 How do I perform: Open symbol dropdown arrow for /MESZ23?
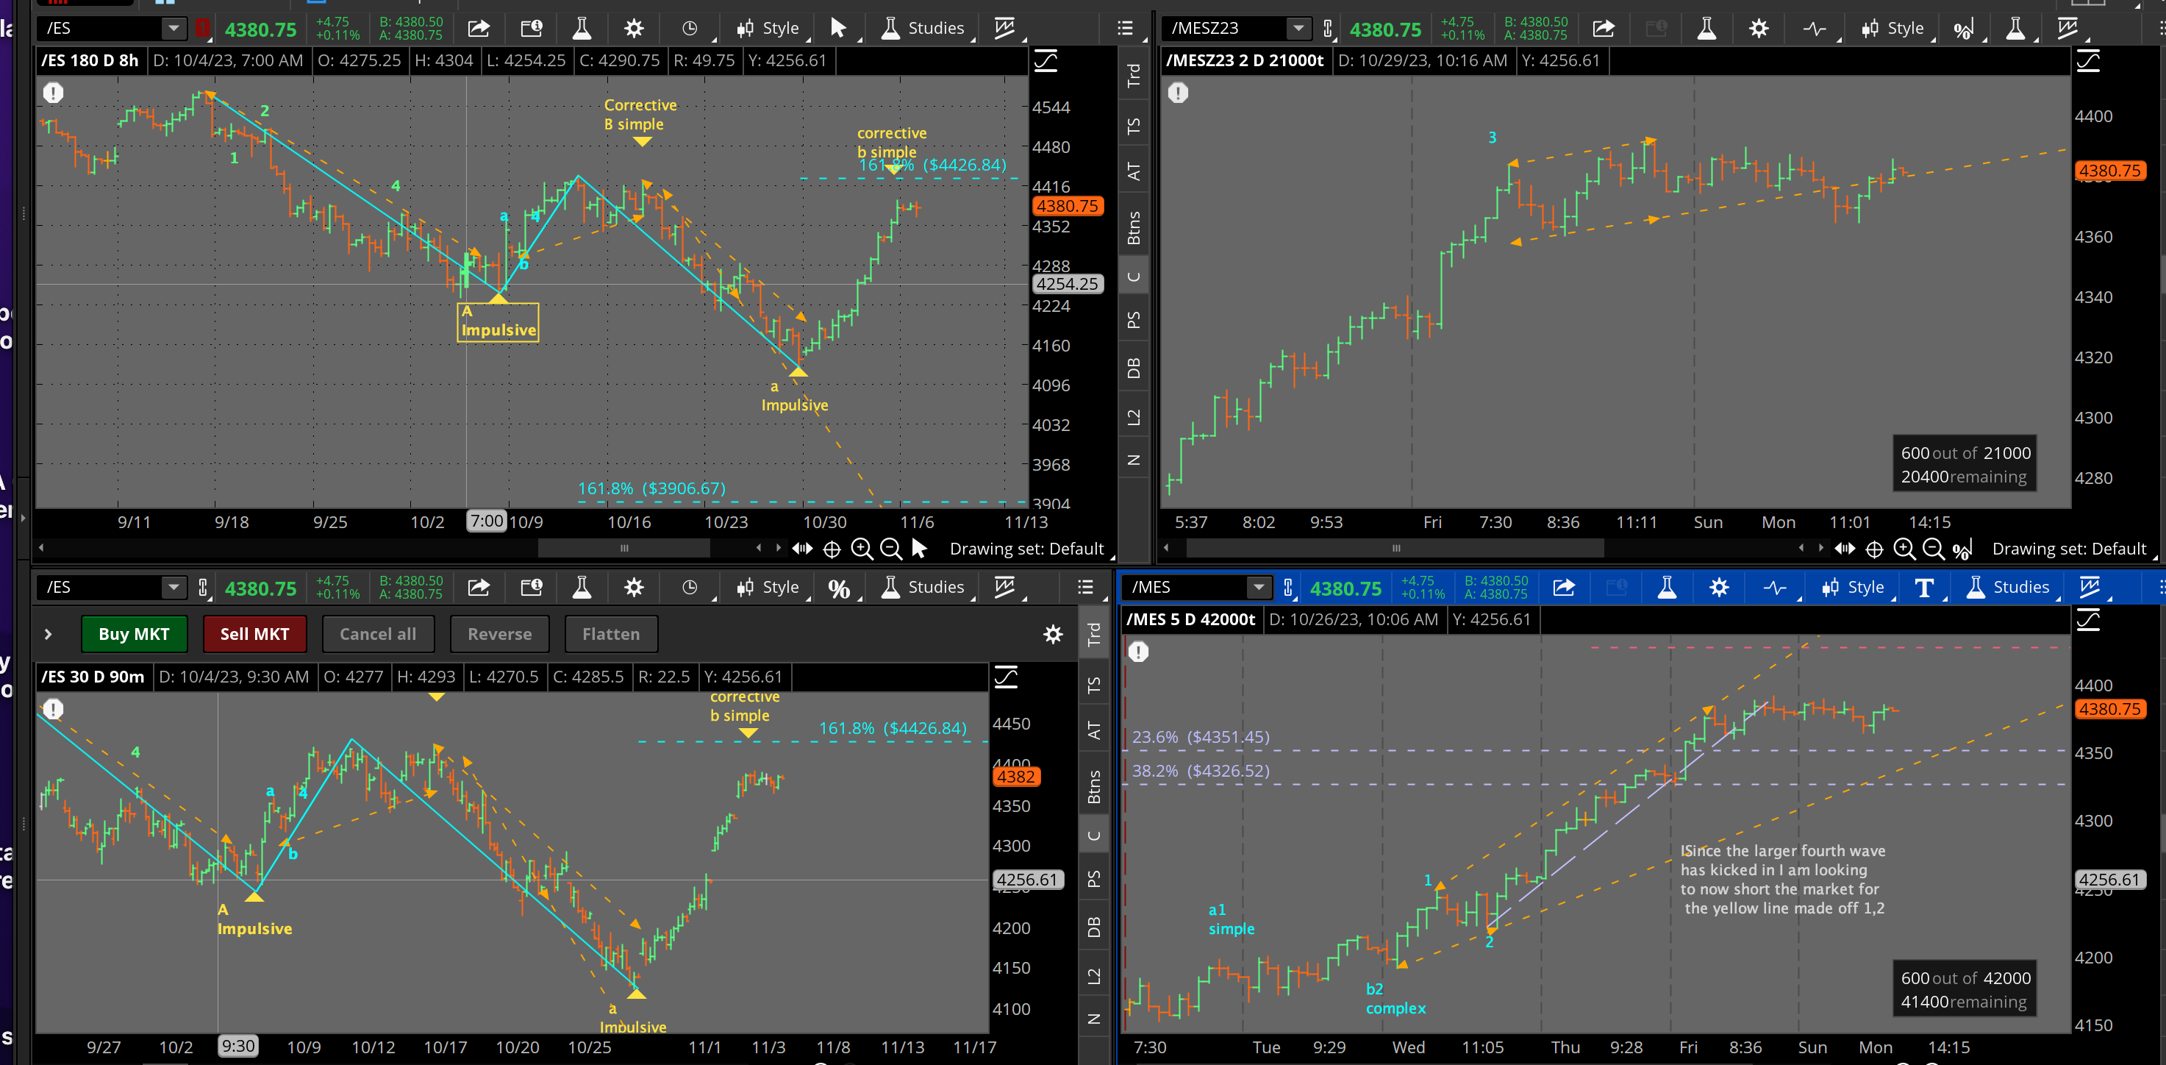pos(1298,29)
